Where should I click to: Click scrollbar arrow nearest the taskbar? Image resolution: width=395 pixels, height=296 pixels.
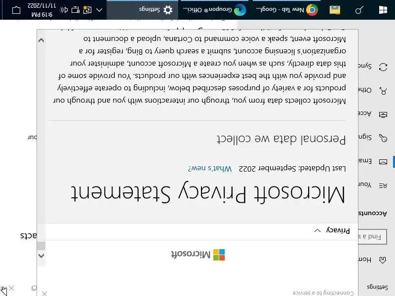pos(41,40)
